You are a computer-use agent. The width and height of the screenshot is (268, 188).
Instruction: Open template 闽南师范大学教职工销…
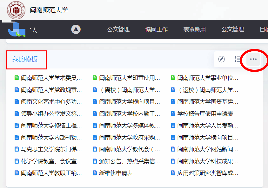coord(51,173)
